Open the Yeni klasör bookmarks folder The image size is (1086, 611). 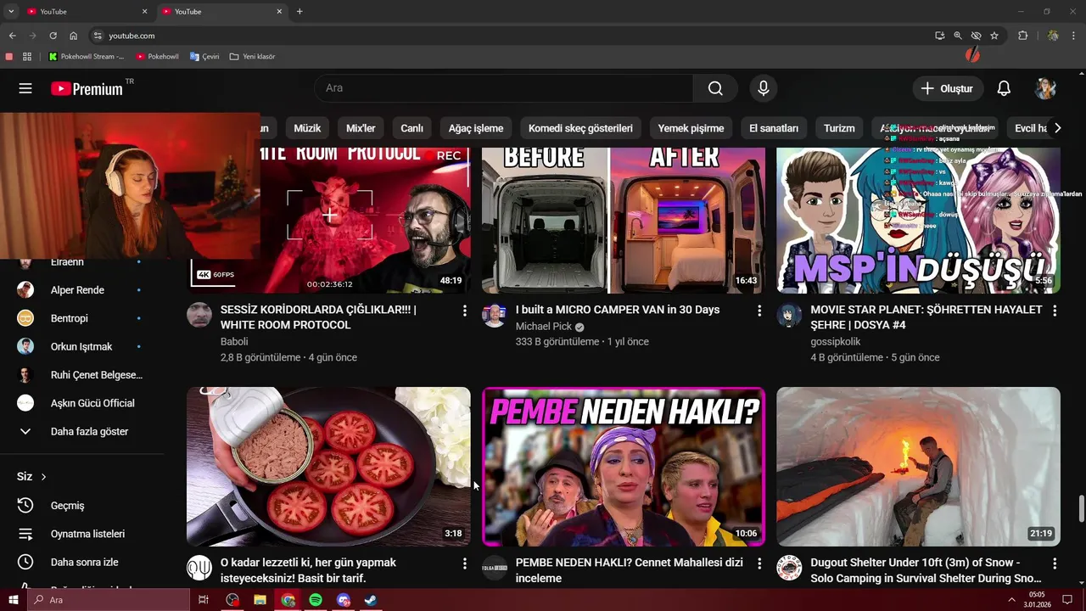tap(252, 57)
